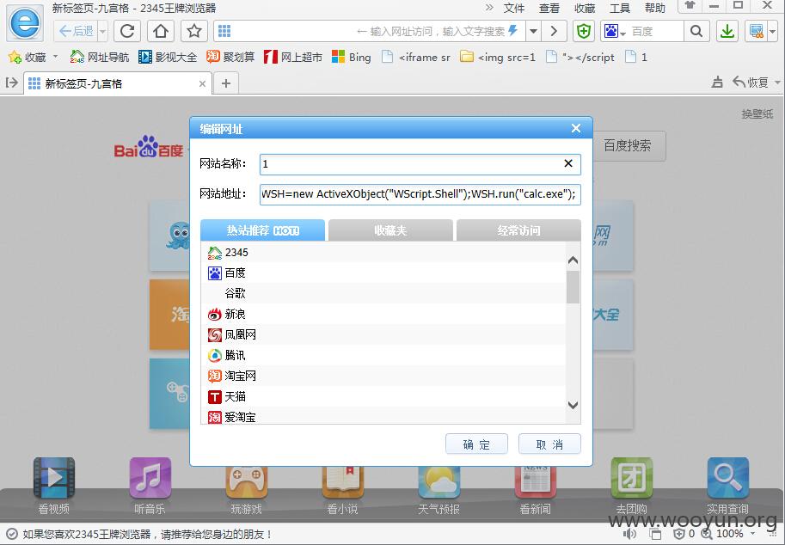Switch to the 收藏夹 tab
The height and width of the screenshot is (545, 785).
point(390,230)
